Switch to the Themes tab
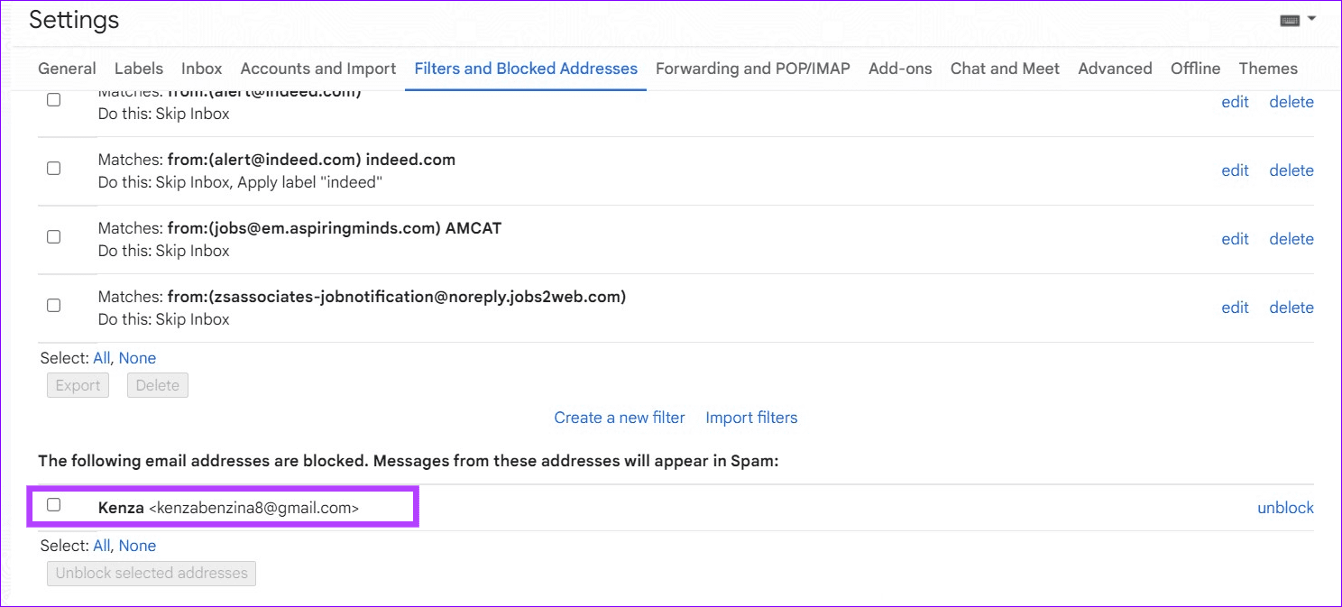Screen dimensions: 1342x607 click(x=1268, y=68)
